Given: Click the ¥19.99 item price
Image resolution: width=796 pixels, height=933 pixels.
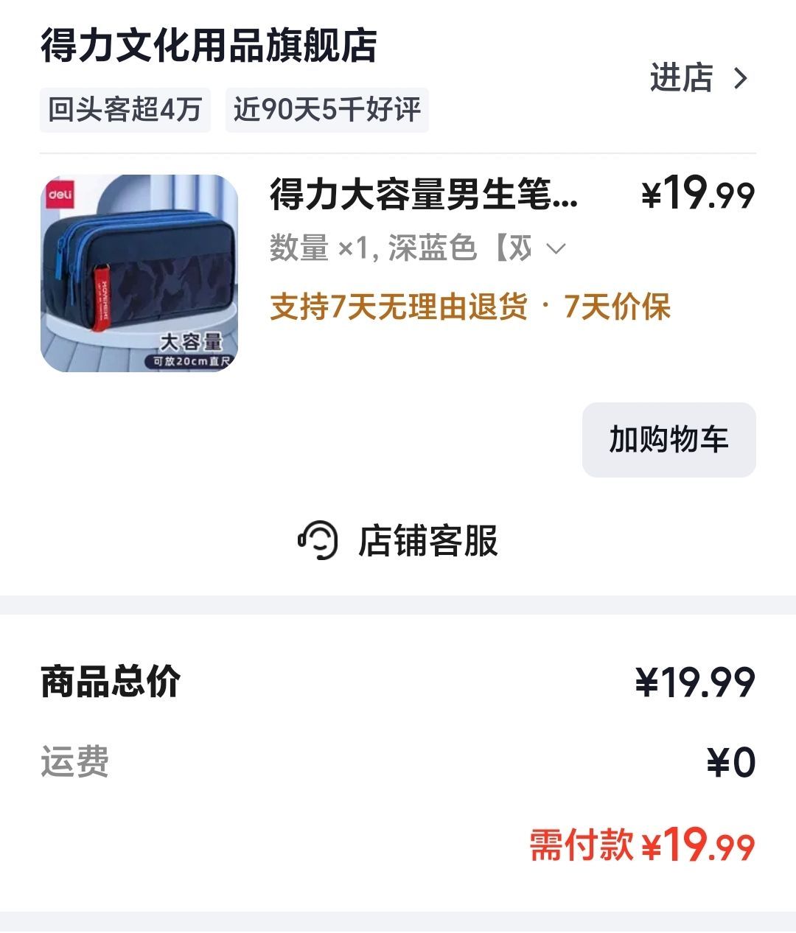Looking at the screenshot, I should pyautogui.click(x=699, y=193).
